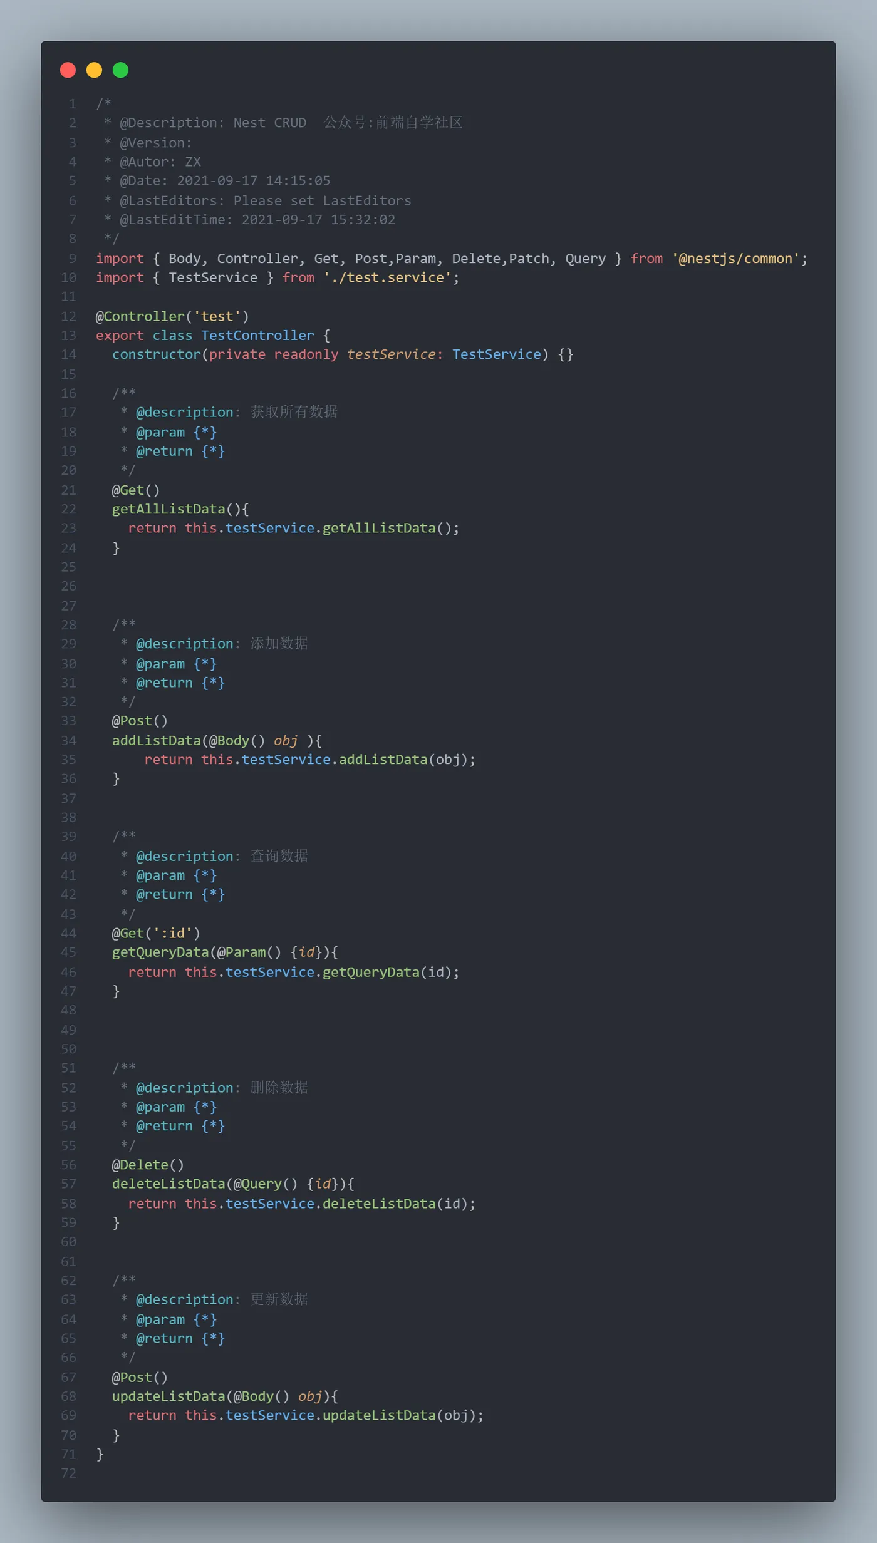Viewport: 877px width, 1543px height.
Task: Click the constructor keyword on line 14
Action: click(x=157, y=354)
